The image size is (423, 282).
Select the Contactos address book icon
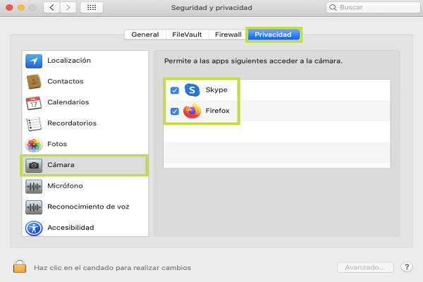point(34,82)
